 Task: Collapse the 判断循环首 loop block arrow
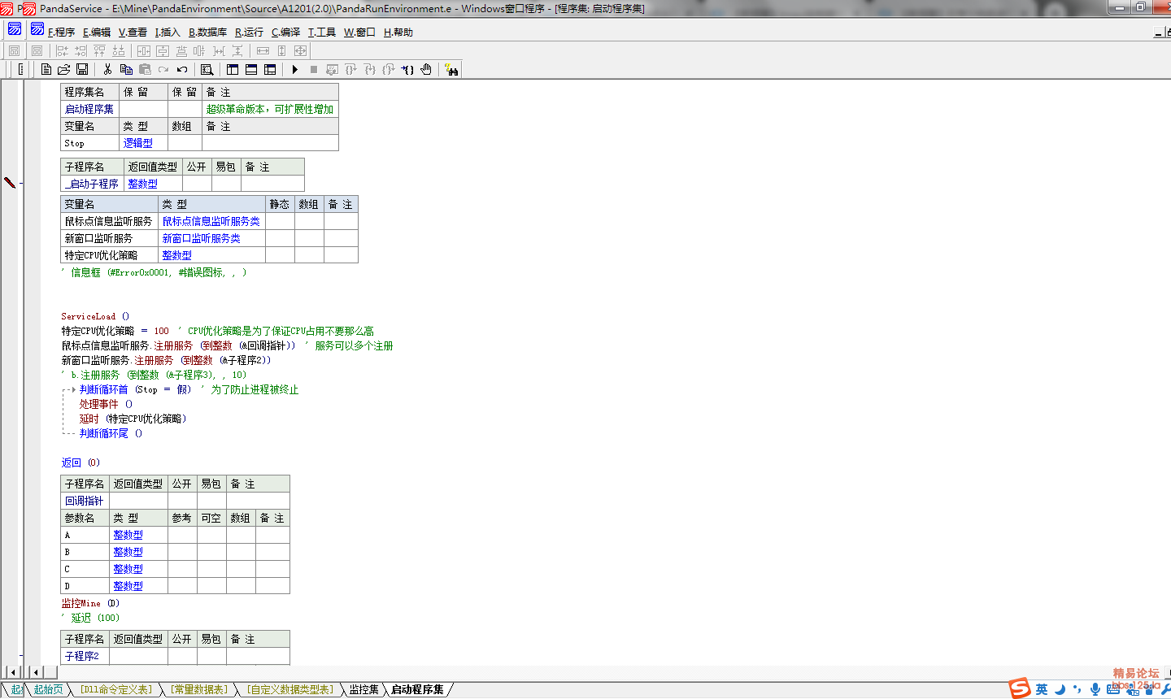coord(73,390)
